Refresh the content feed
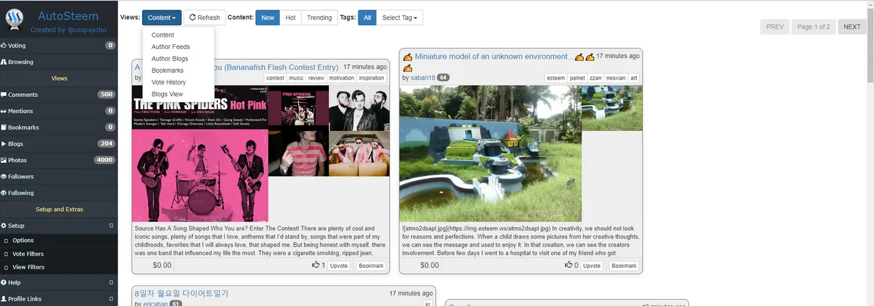This screenshot has width=874, height=306. (x=205, y=18)
